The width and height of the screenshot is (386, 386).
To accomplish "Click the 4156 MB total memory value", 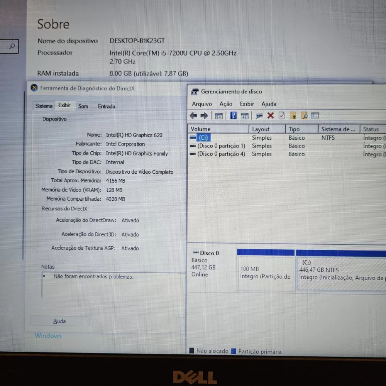I will tap(115, 180).
